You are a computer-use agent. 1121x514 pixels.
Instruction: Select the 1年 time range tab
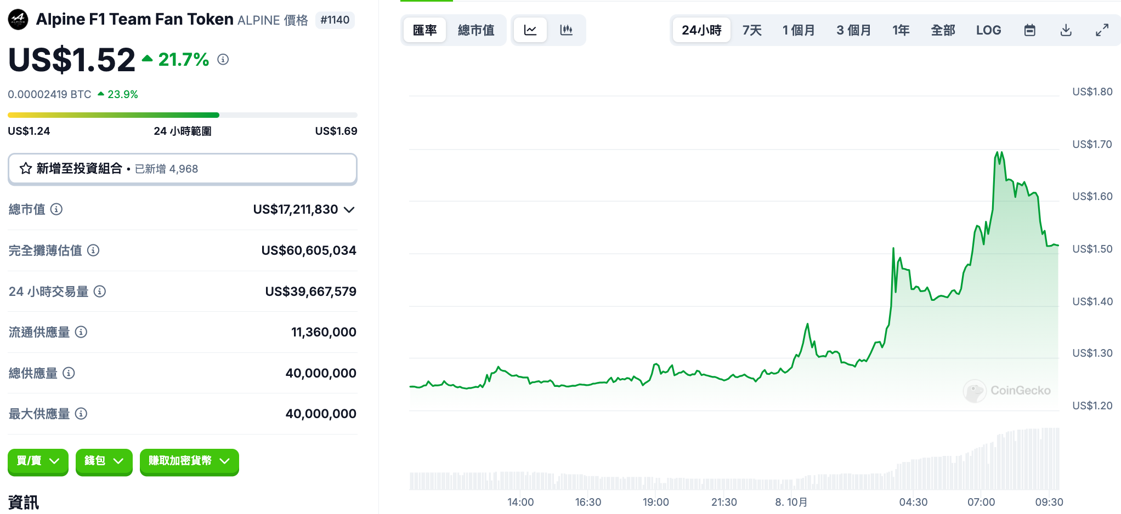click(x=901, y=30)
